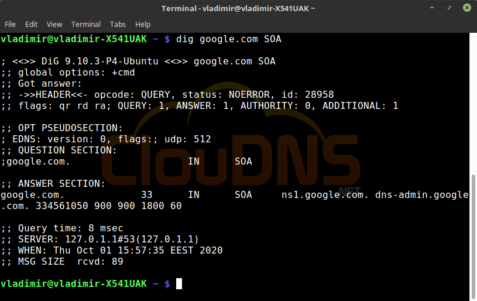Click the value 1800 in the SOA record
The image size is (477, 301).
point(153,206)
